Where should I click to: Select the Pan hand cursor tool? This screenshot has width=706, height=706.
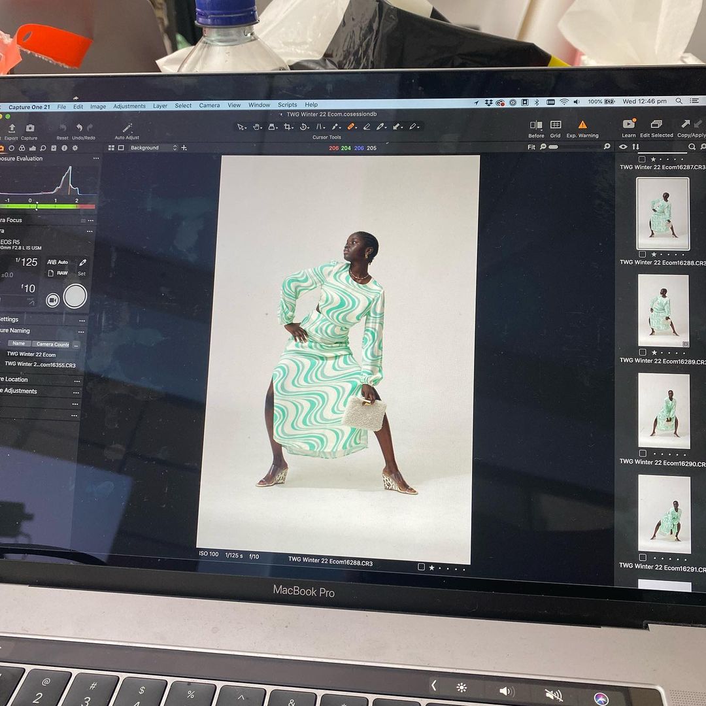(x=257, y=126)
